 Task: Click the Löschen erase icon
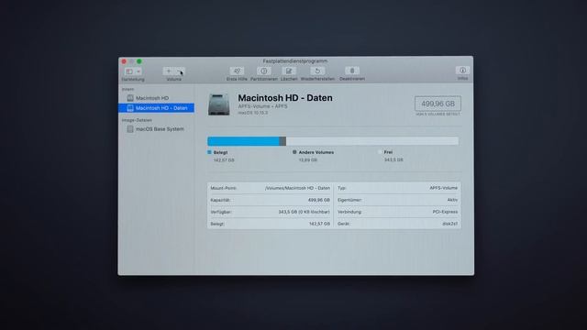tap(289, 71)
